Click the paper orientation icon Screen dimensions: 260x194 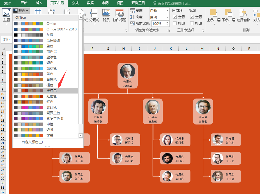pyautogui.click(x=51, y=11)
